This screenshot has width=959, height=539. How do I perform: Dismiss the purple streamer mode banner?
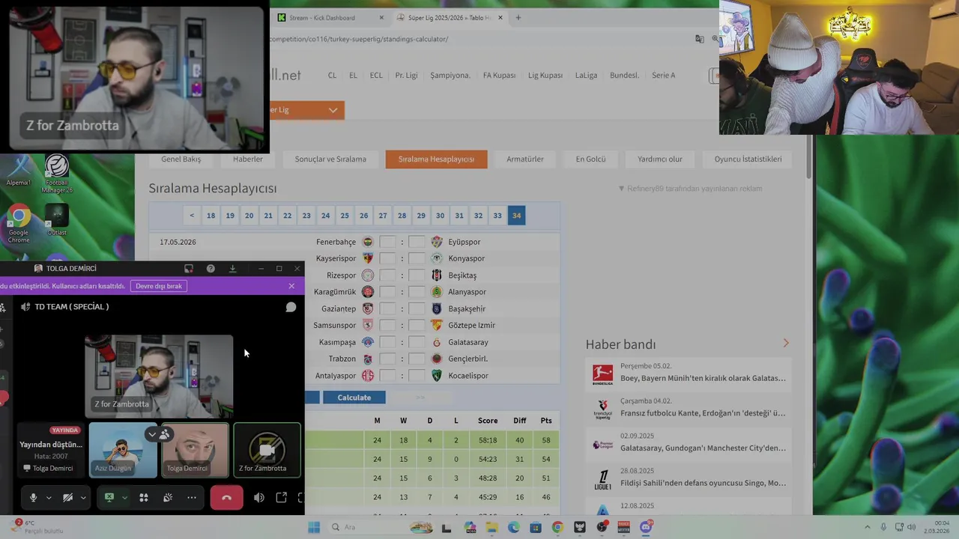click(291, 286)
